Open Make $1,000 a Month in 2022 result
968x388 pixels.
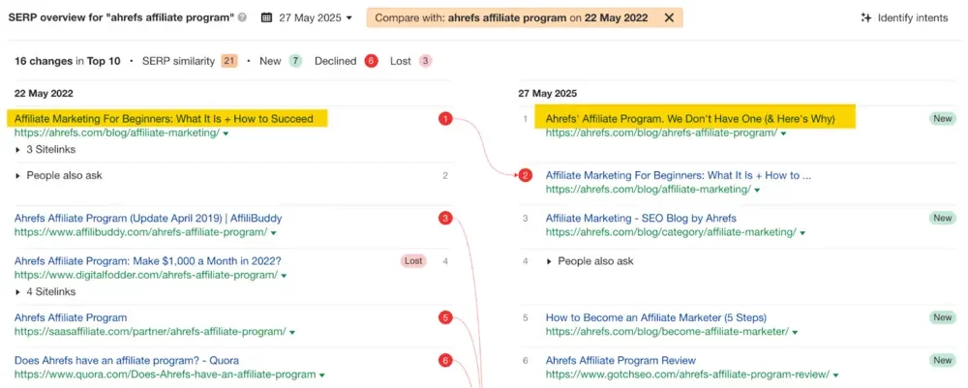click(x=147, y=261)
